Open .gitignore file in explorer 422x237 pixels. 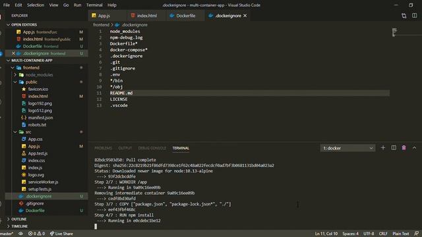pos(34,203)
